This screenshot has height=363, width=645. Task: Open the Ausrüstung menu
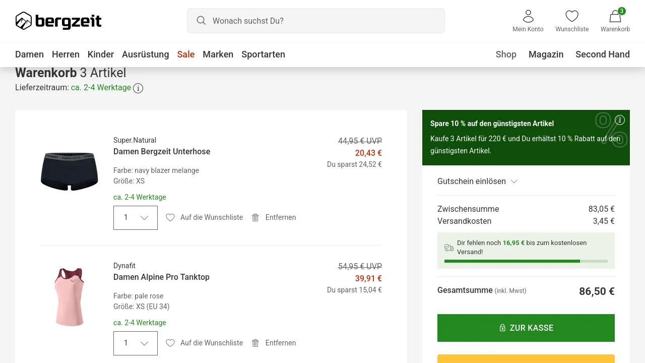point(146,54)
